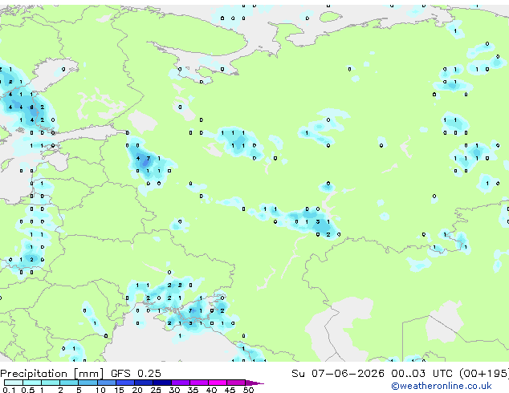Pick the legend swatch between 1 and 2
This screenshot has width=509, height=393.
click(x=51, y=383)
